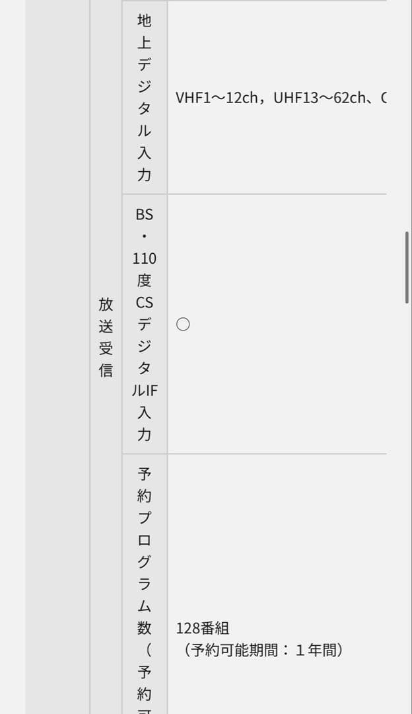Click the 度 character below 110

145,280
